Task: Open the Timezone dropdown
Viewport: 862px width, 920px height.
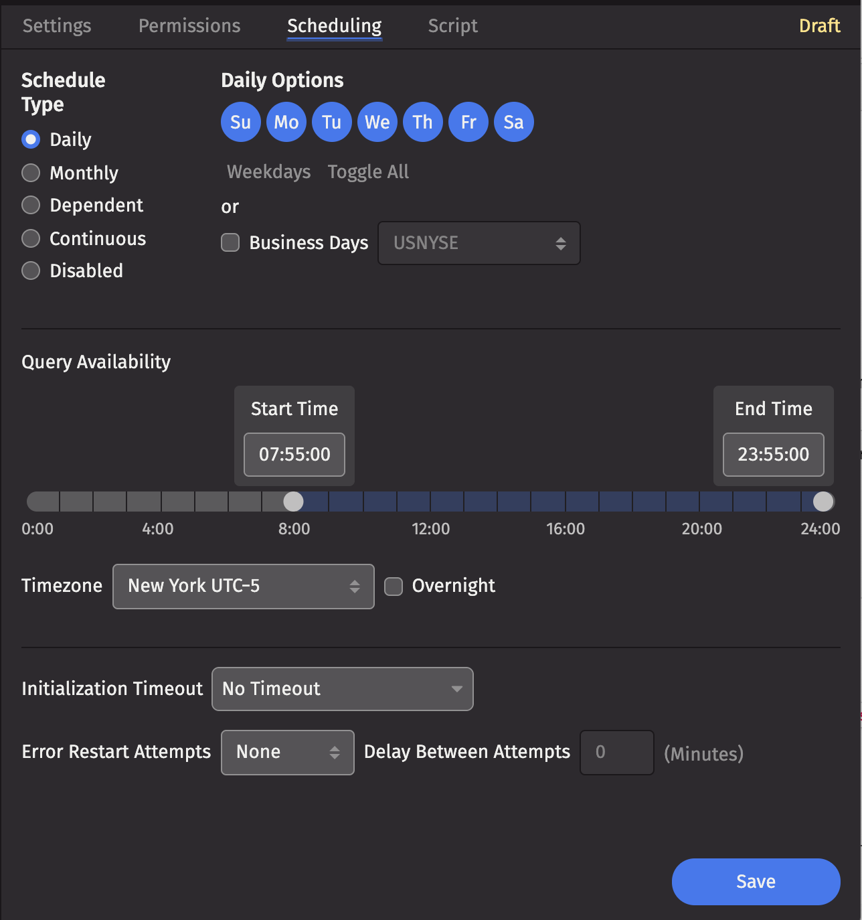Action: pos(243,587)
